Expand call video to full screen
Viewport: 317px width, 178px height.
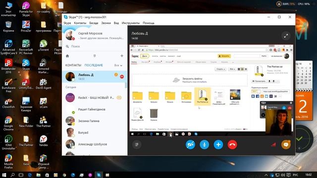286,36
